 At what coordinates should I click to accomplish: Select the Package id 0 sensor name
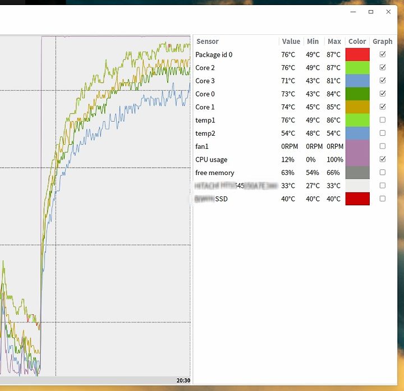pyautogui.click(x=214, y=54)
